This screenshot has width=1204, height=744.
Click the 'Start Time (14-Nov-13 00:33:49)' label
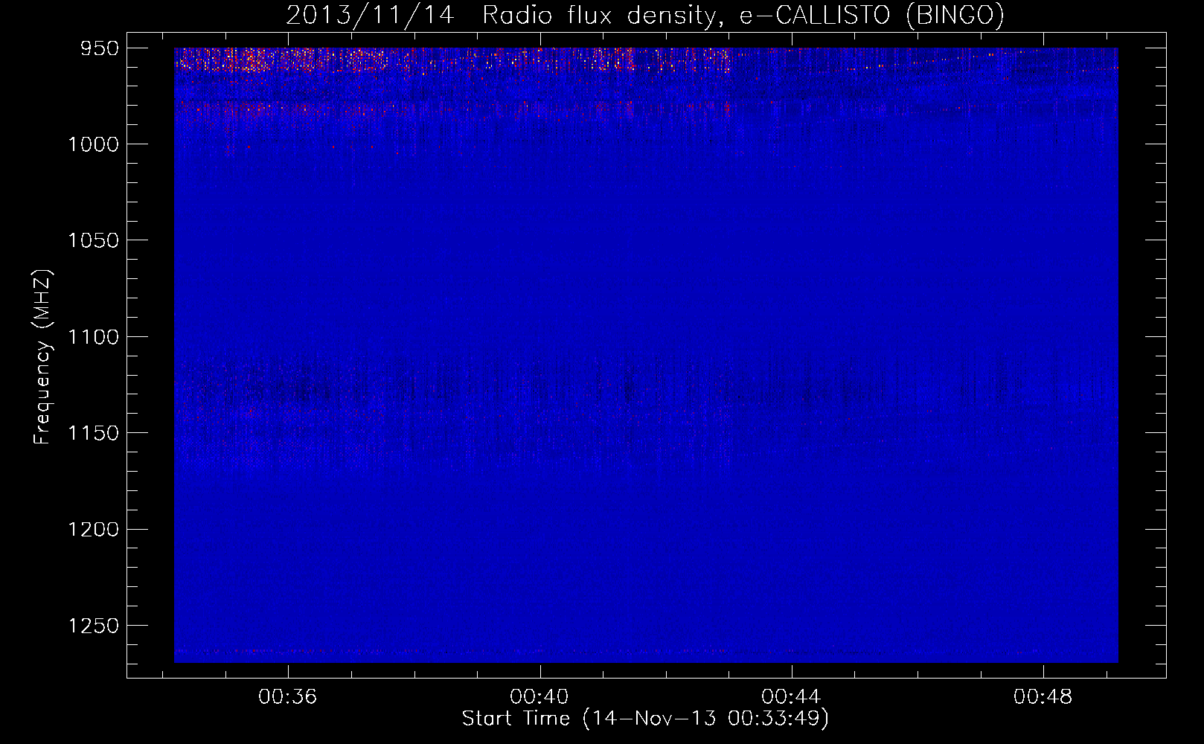coord(645,719)
